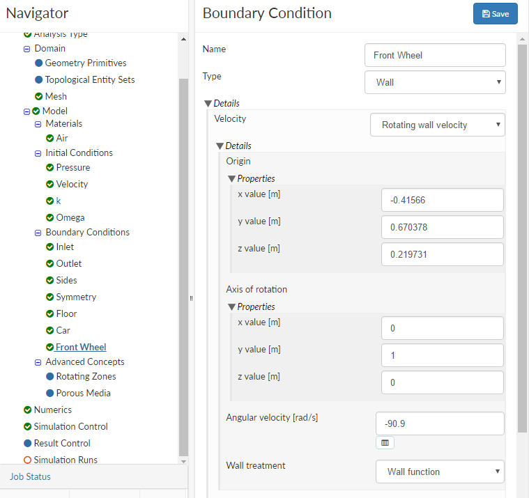Click the green check icon beside Numerics
This screenshot has height=498, width=529.
(x=27, y=410)
